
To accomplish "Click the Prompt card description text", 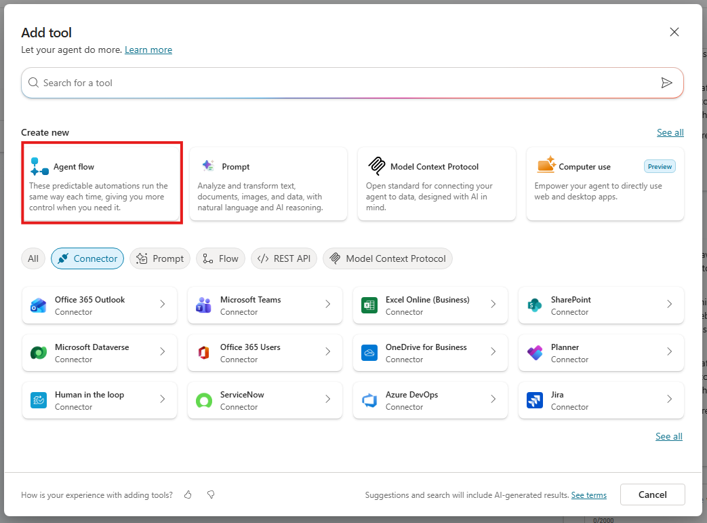I will tap(260, 197).
